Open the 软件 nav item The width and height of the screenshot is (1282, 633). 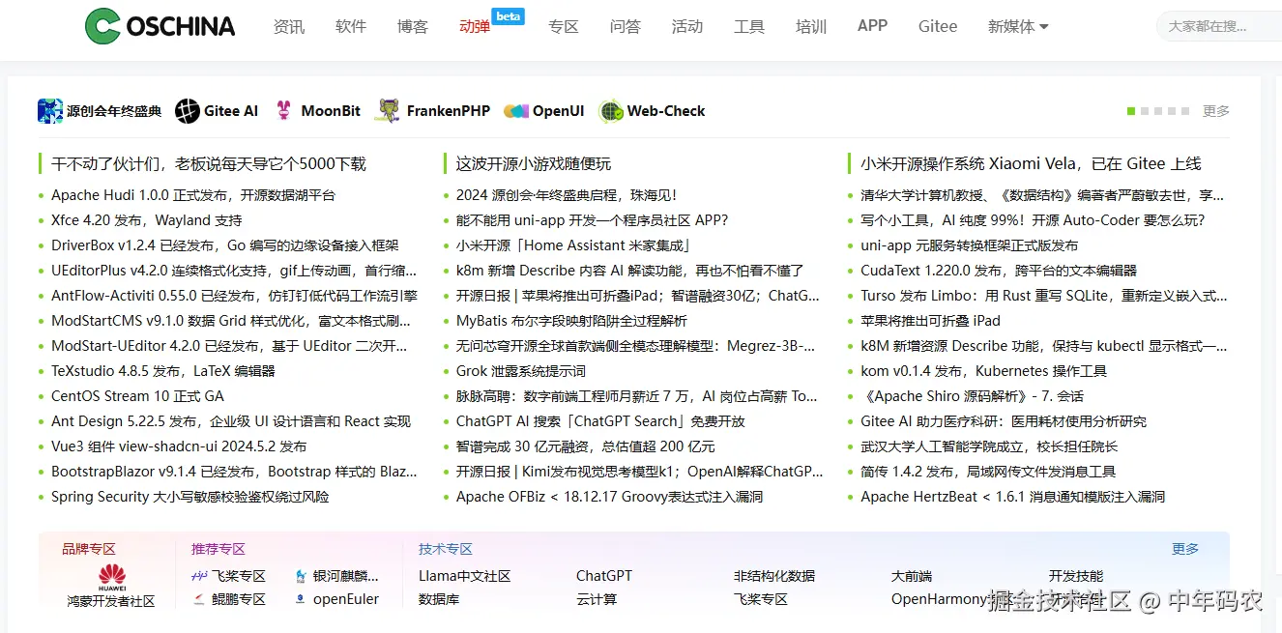tap(351, 26)
